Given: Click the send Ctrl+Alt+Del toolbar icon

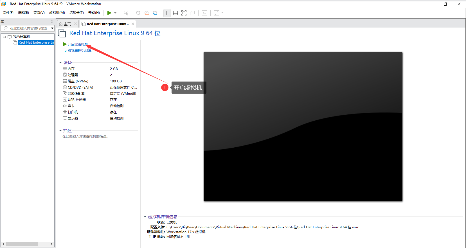Looking at the screenshot, I should (126, 13).
